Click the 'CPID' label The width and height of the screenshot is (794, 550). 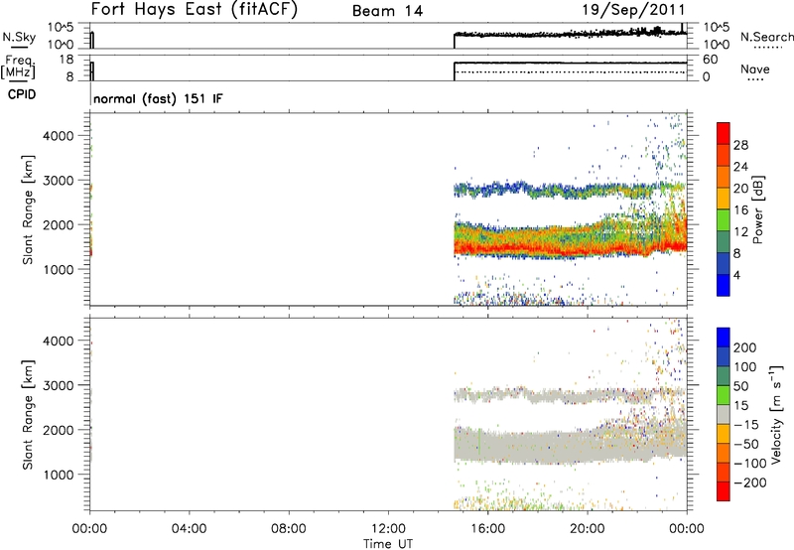[x=22, y=94]
